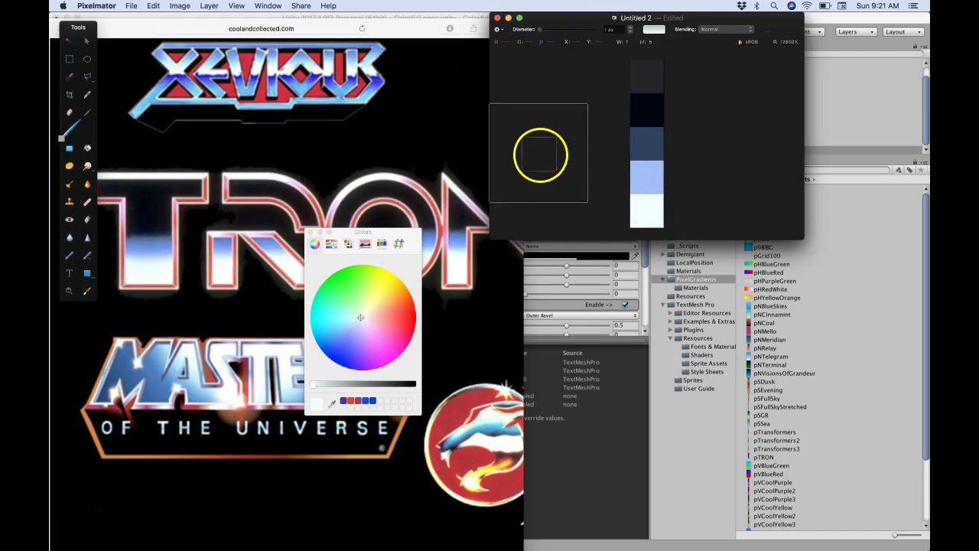The width and height of the screenshot is (979, 551).
Task: Select the Sharpen cone tool
Action: pyautogui.click(x=87, y=237)
